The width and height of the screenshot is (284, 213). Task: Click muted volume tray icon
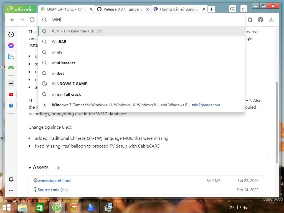[246, 207]
